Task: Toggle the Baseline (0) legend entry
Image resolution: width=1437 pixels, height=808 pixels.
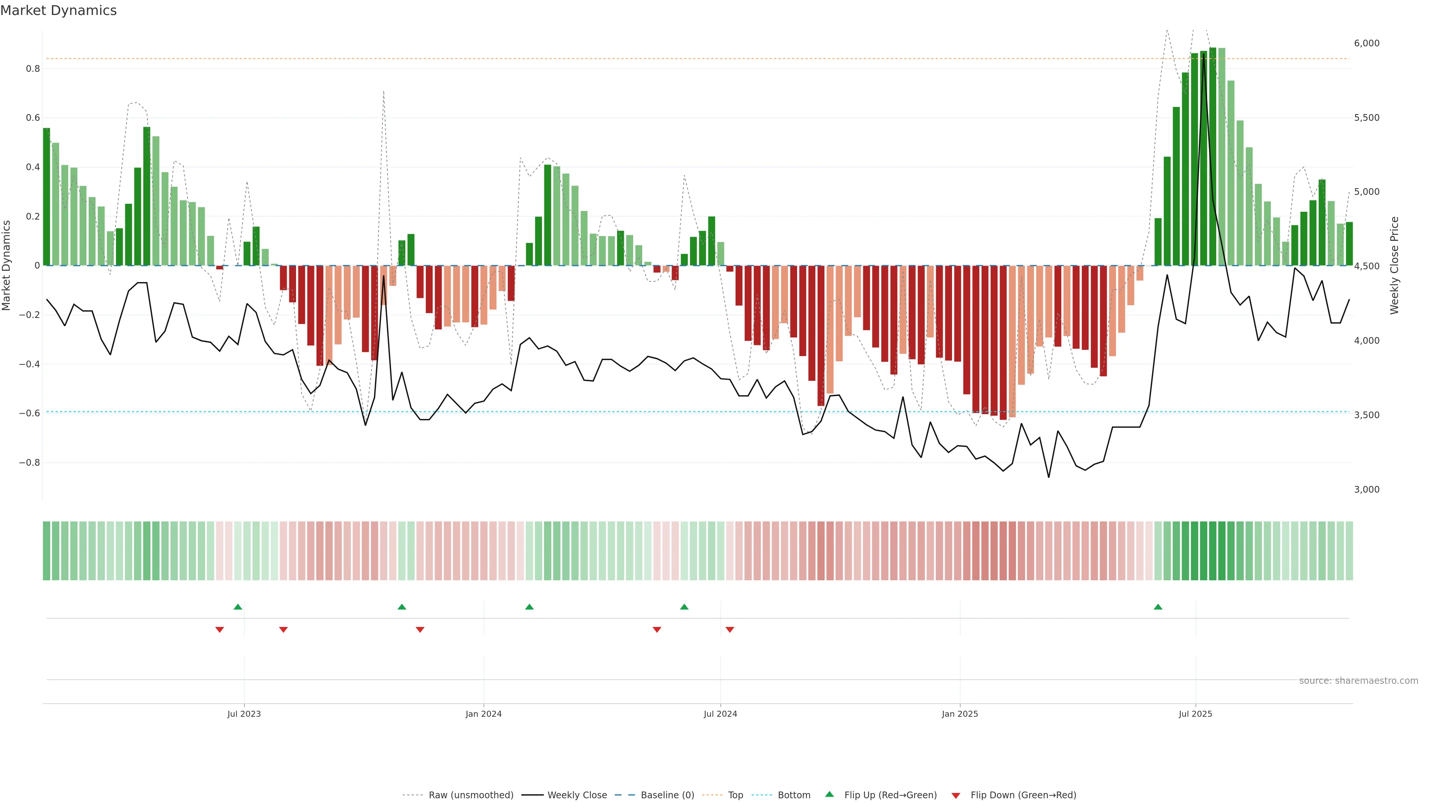Action: 667,795
